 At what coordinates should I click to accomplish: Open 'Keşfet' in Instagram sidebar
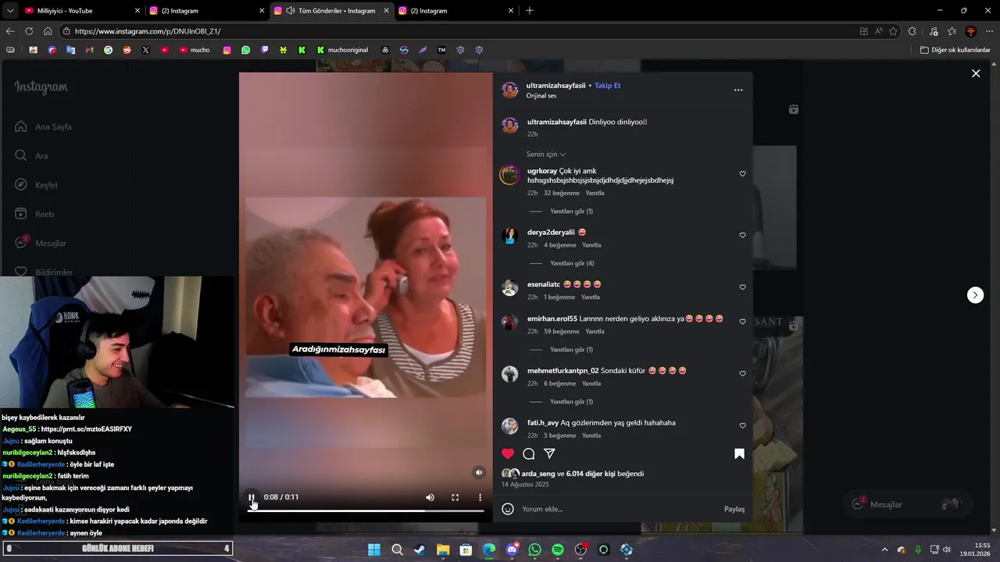coord(36,185)
